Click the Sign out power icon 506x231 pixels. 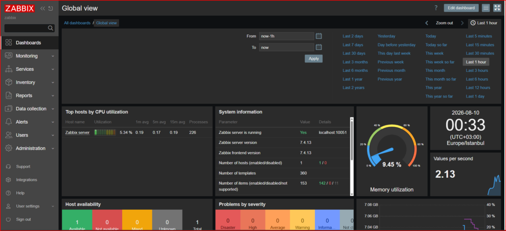tap(9, 219)
